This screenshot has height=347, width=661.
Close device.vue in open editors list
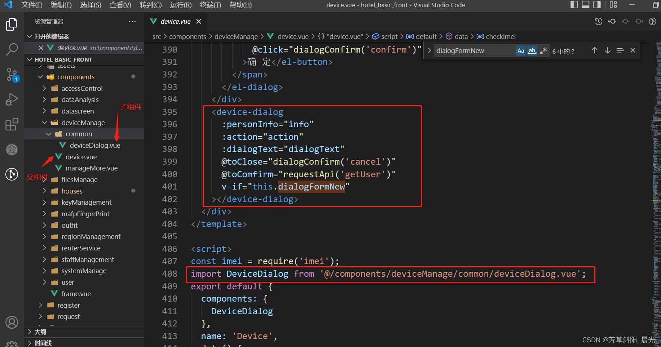tap(41, 48)
